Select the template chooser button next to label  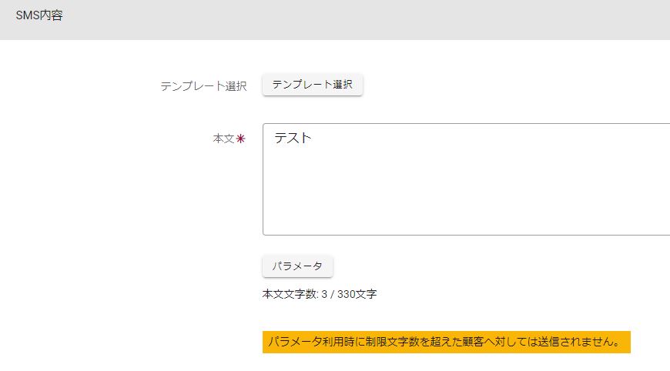click(312, 85)
